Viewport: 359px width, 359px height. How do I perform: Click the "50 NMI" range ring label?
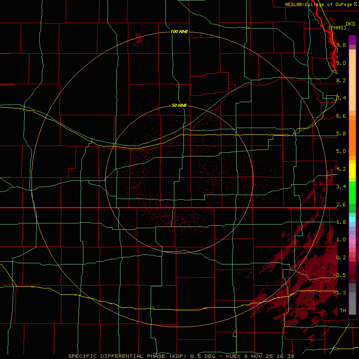[179, 105]
